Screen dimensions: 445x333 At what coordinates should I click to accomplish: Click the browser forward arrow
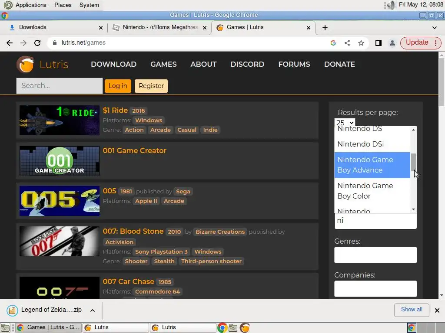coord(23,43)
